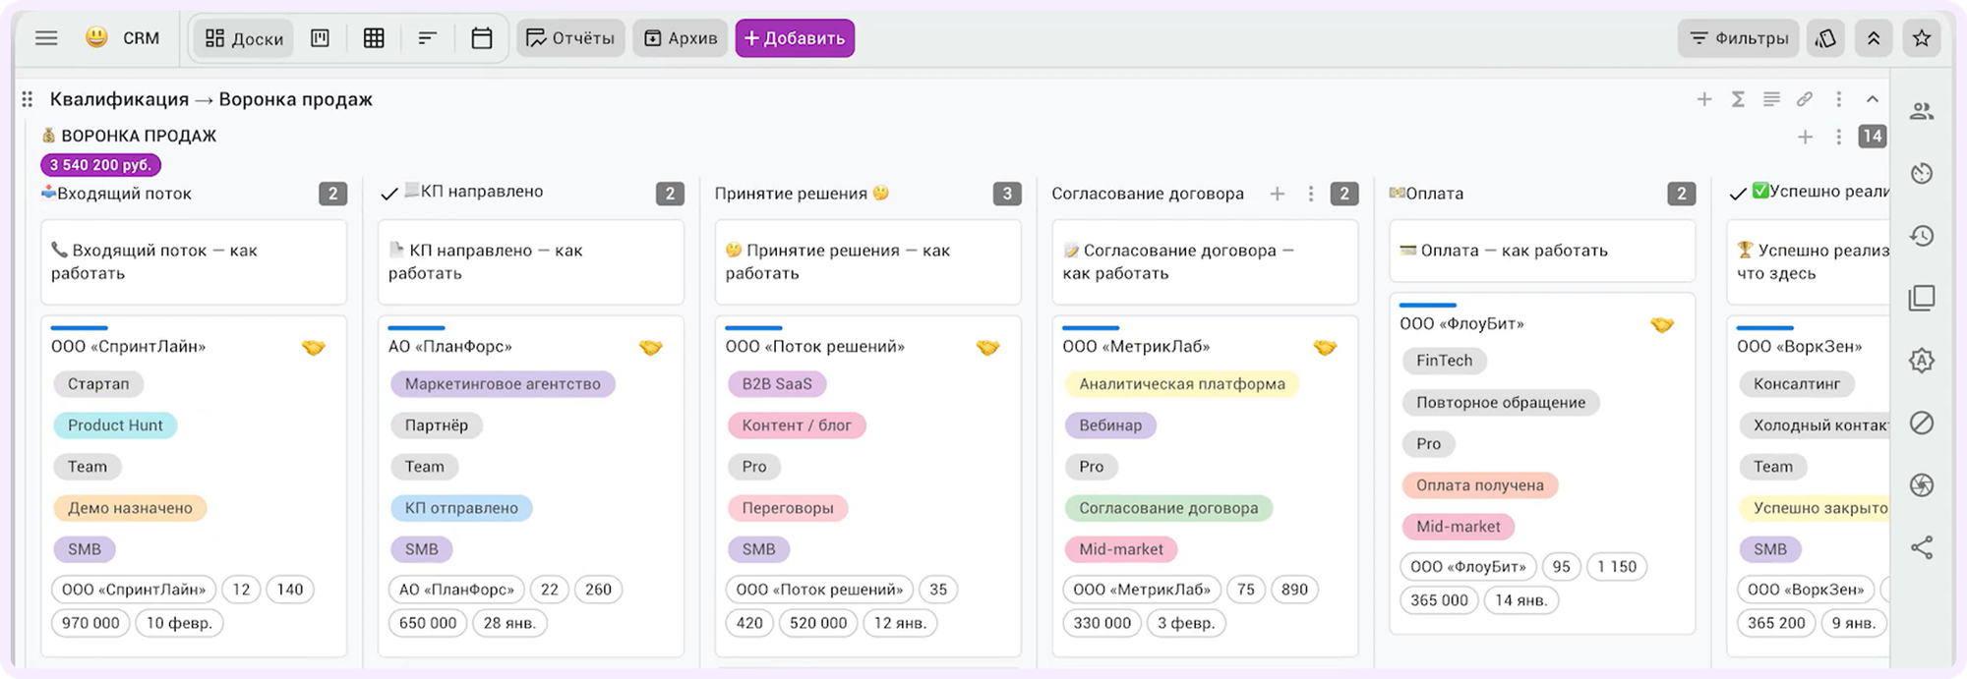This screenshot has width=1967, height=679.
Task: Click the CRM smiley emoji icon
Action: [96, 37]
